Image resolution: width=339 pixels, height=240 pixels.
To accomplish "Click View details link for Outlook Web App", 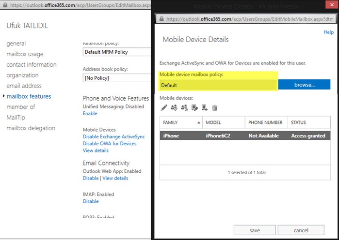I will pos(115,178).
